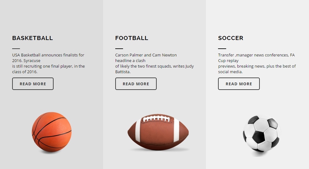Click the Read More button under Basketball
This screenshot has height=169, width=309.
(x=33, y=84)
